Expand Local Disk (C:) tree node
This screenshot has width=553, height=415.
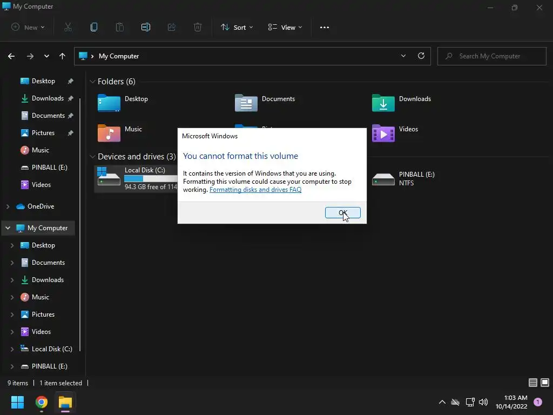tap(12, 349)
